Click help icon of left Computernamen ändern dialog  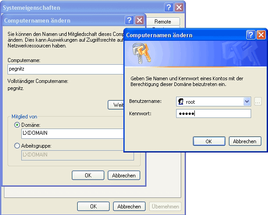[x=129, y=20]
